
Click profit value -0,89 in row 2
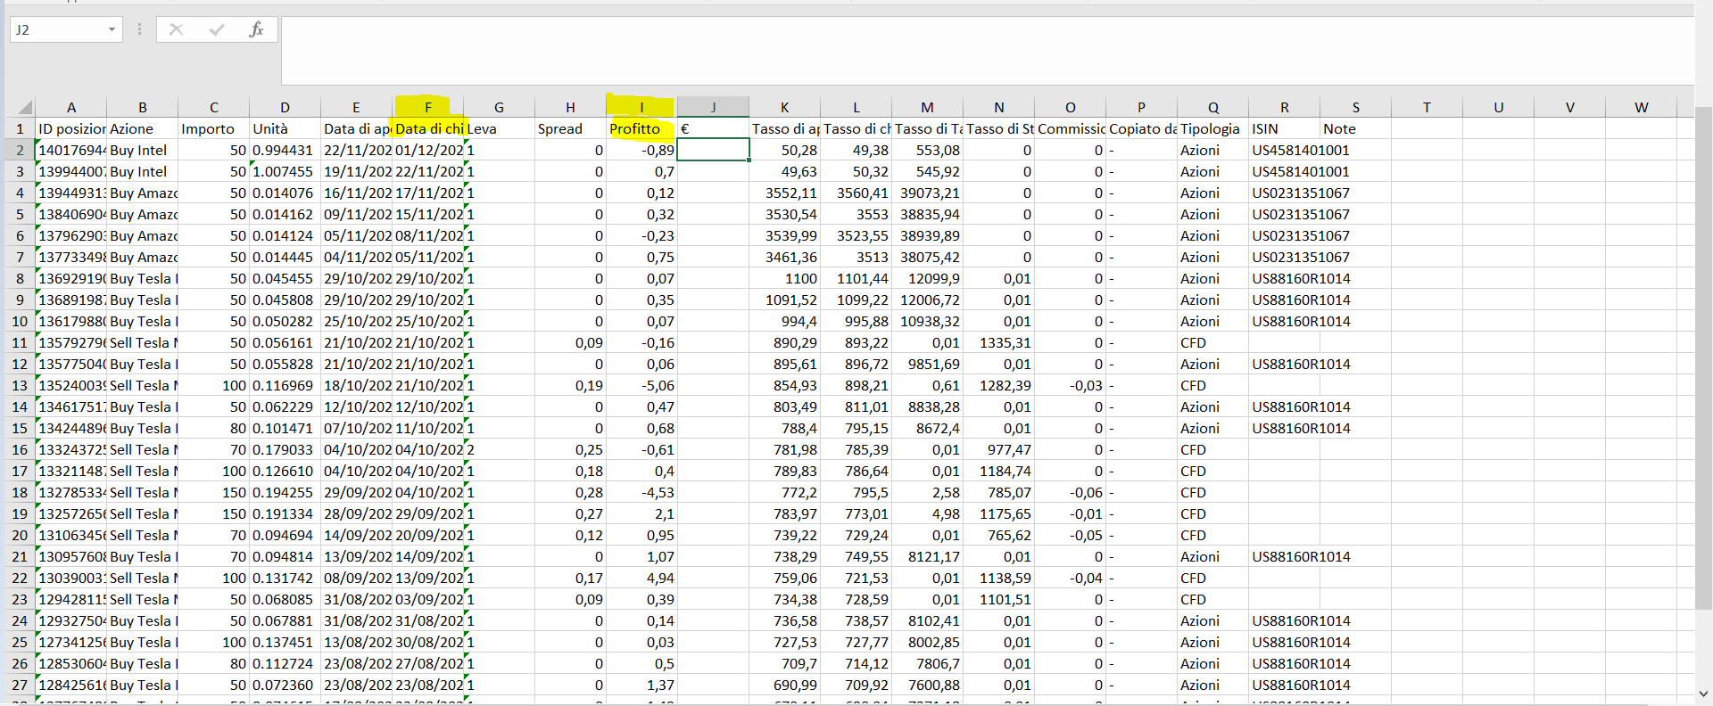tap(641, 150)
